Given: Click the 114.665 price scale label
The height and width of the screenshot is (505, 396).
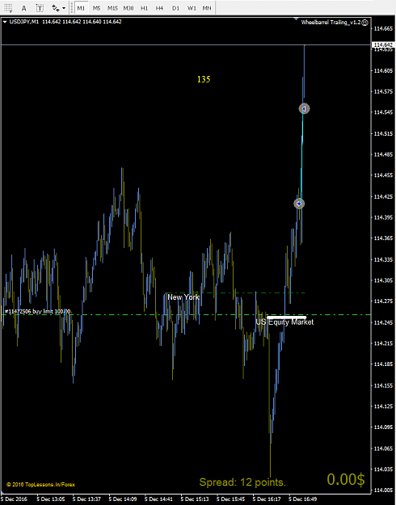Looking at the screenshot, I should point(383,28).
